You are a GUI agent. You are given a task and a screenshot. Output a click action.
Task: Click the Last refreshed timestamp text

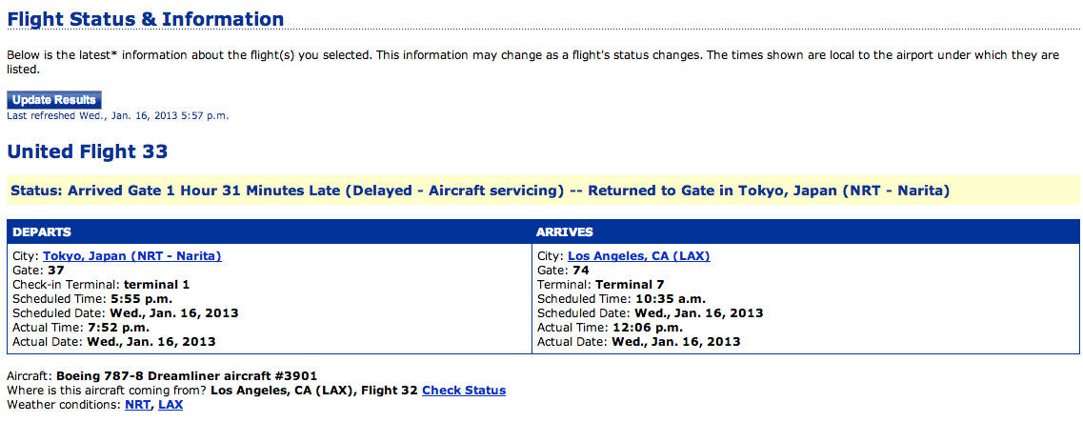[117, 116]
